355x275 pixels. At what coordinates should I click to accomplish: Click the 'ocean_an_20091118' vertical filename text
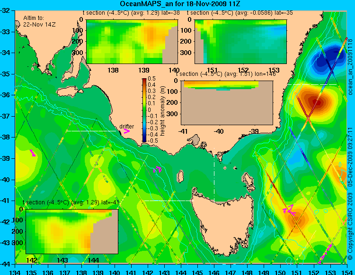click(350, 67)
